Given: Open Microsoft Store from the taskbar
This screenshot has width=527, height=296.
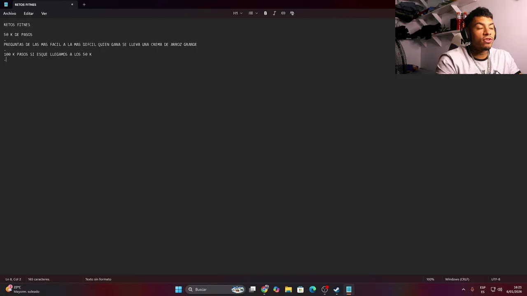Looking at the screenshot, I should tap(301, 289).
